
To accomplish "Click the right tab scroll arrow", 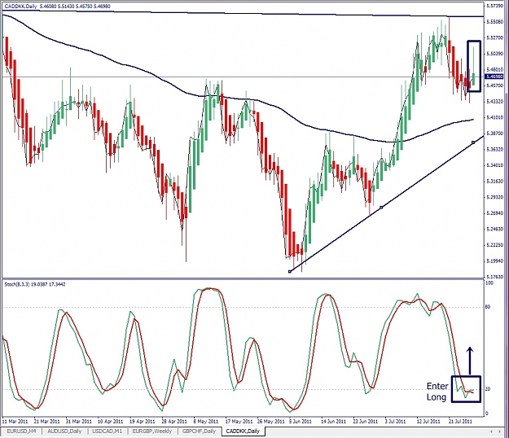I will point(501,431).
